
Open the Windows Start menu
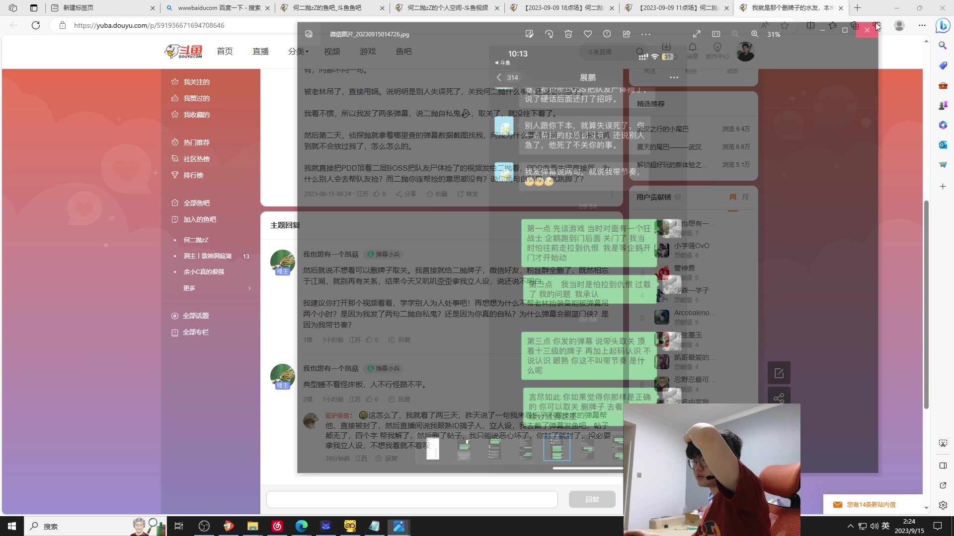tap(12, 526)
